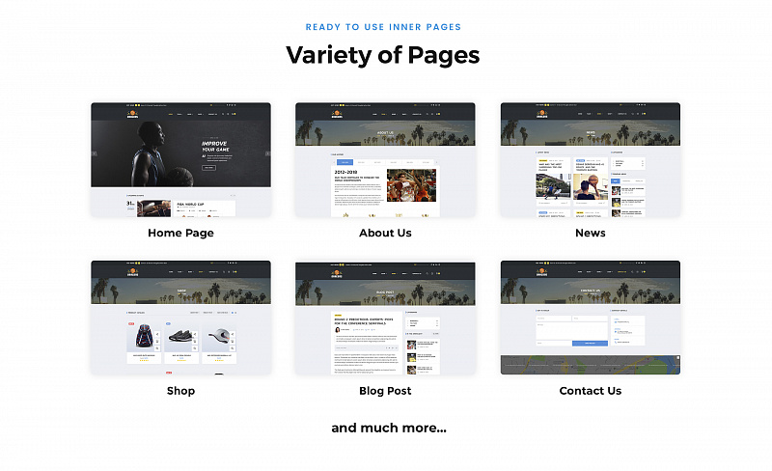The width and height of the screenshot is (772, 471).
Task: Click the 'About Us' caption label
Action: (x=385, y=233)
